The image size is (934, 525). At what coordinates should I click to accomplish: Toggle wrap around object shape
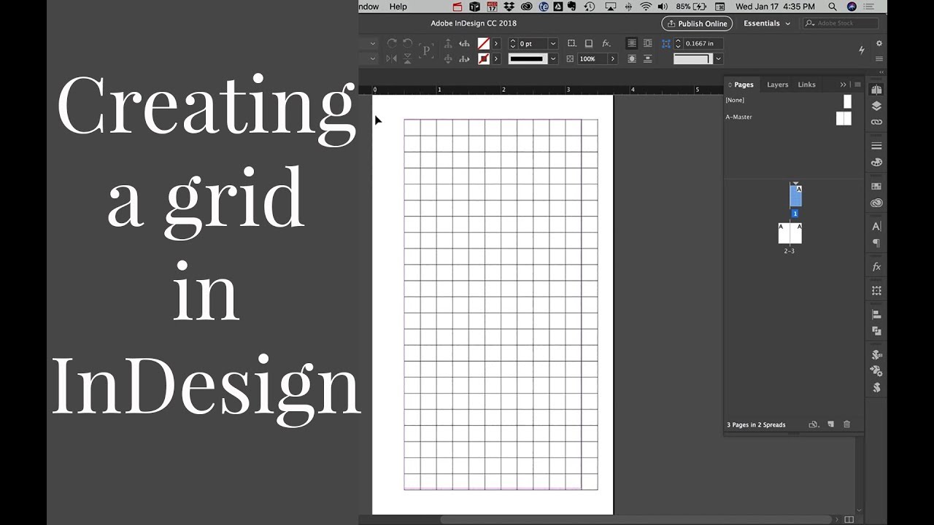coord(632,59)
